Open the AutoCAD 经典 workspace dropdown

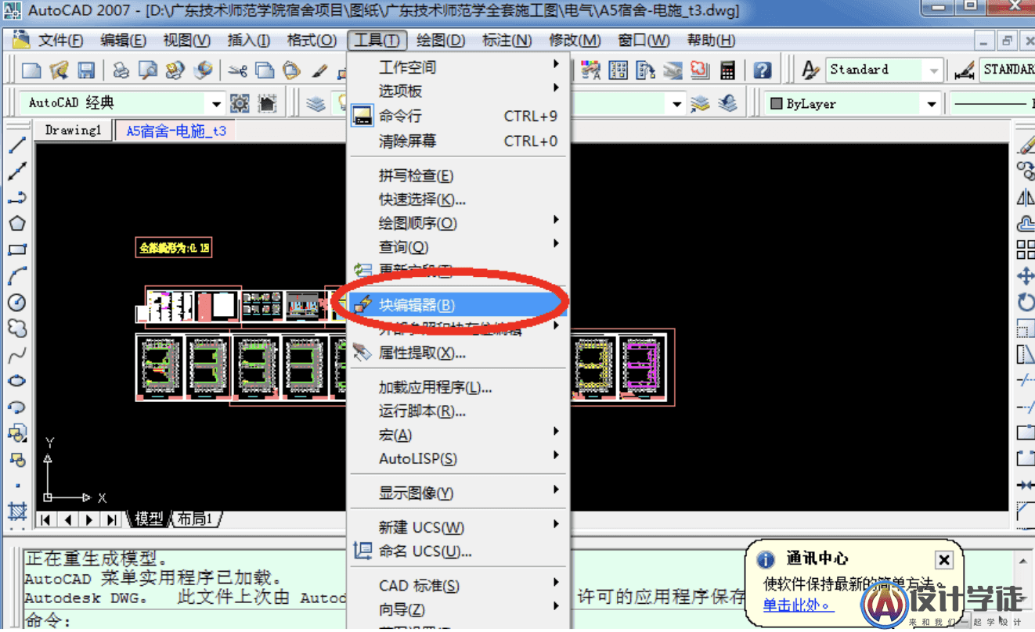tap(217, 103)
